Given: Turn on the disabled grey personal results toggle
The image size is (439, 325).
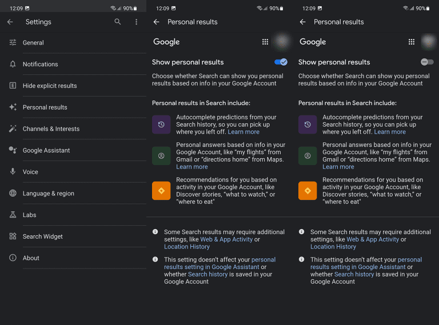Looking at the screenshot, I should click(426, 62).
